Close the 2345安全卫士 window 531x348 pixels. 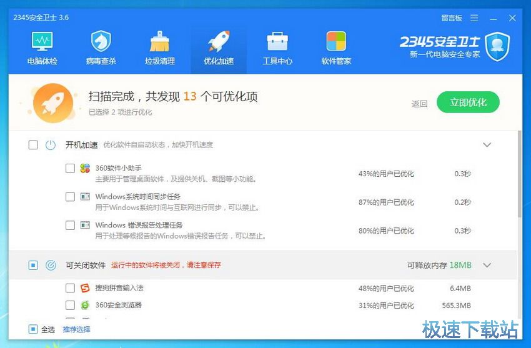point(512,18)
